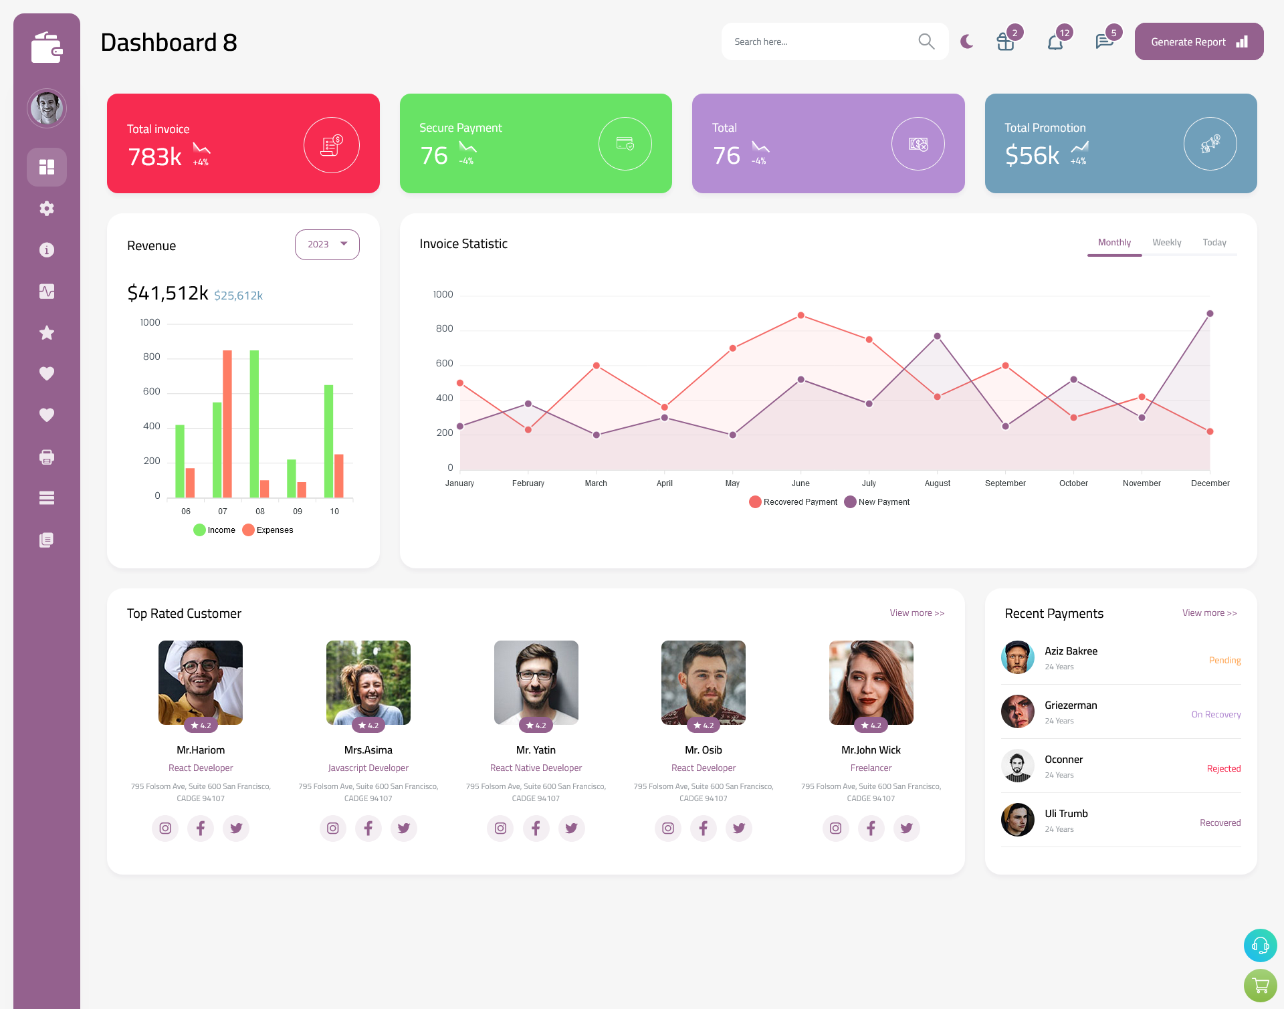Click the Generate Report button
Screen dimensions: 1284x1009
(1198, 41)
